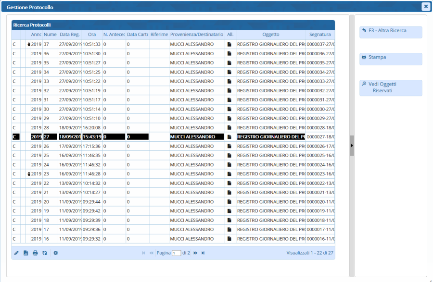Click the refresh icon in grid footer

coord(45,253)
